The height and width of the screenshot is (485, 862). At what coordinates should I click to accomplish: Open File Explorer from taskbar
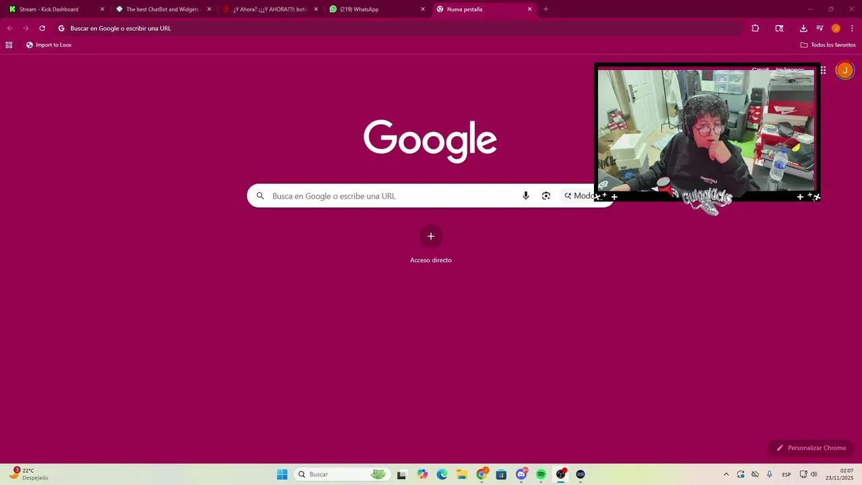tap(461, 474)
